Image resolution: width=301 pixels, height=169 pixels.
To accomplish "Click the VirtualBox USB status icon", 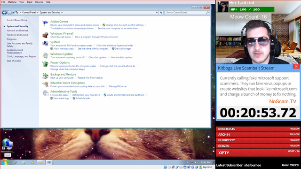I will pos(177,167).
